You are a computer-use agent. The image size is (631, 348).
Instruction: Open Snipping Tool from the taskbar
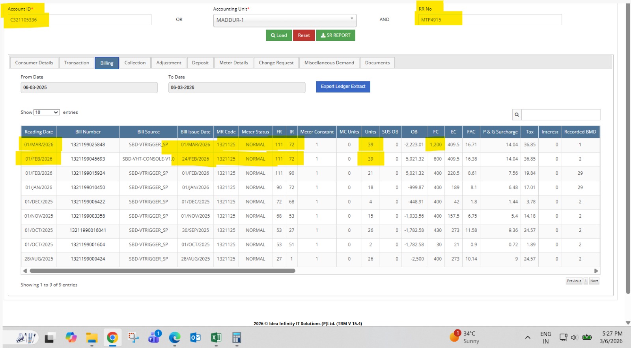(133, 338)
